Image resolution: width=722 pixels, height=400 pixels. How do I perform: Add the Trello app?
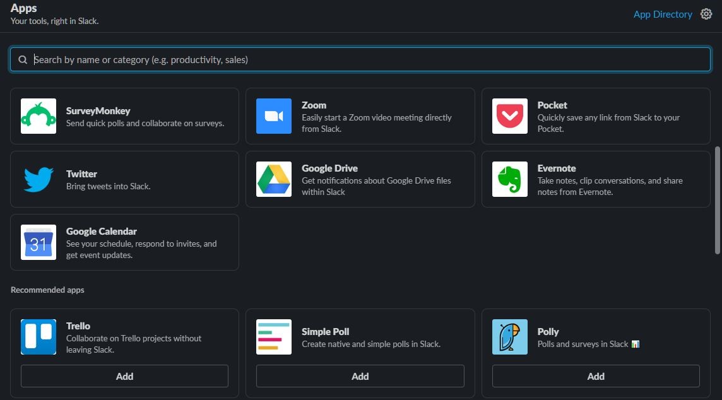(x=124, y=376)
